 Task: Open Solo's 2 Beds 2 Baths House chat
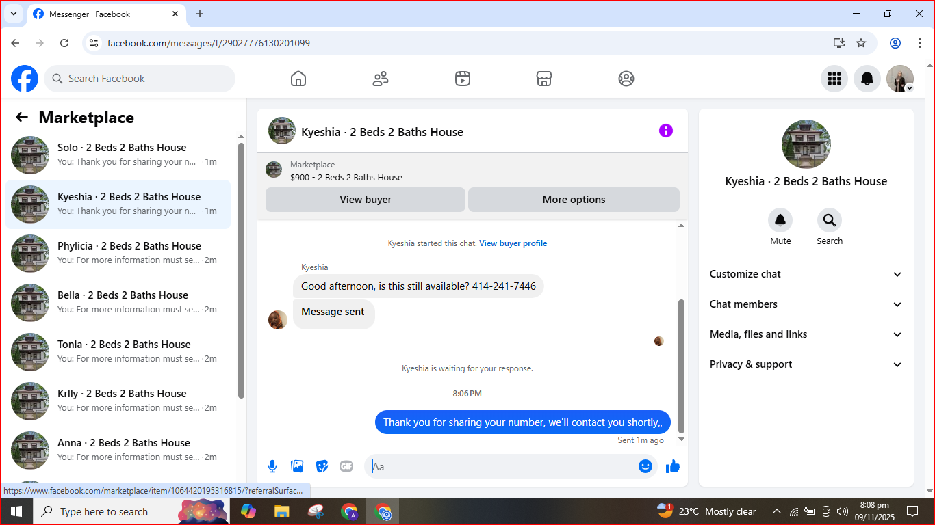118,155
